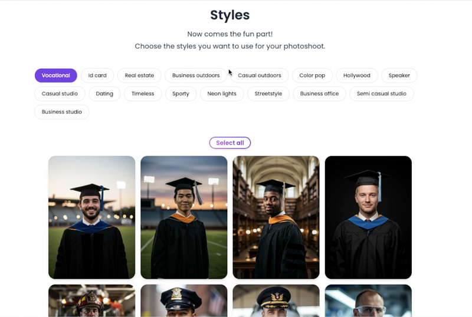Switch to the Id card category
472x317 pixels.
tap(97, 75)
